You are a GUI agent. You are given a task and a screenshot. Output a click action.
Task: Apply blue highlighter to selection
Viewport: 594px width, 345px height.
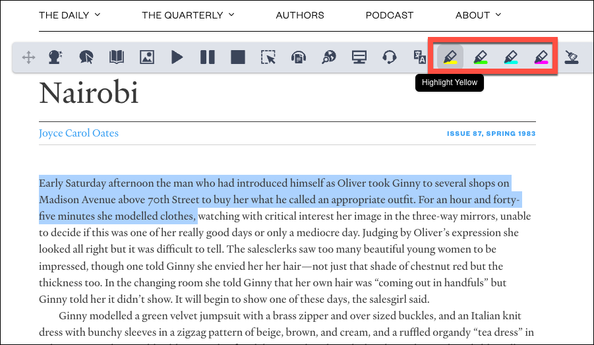[511, 57]
